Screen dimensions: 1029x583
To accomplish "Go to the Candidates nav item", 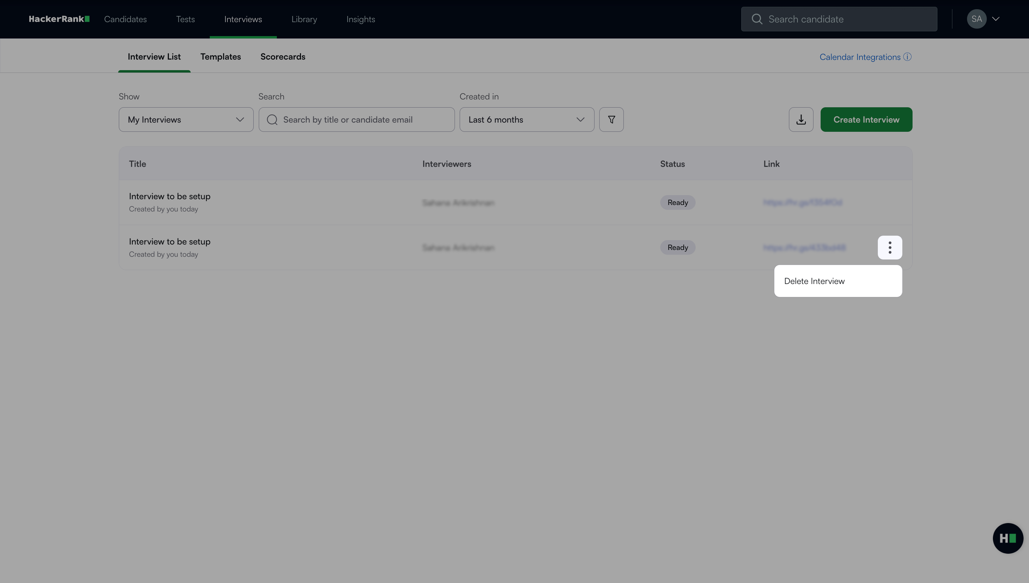I will [x=125, y=19].
